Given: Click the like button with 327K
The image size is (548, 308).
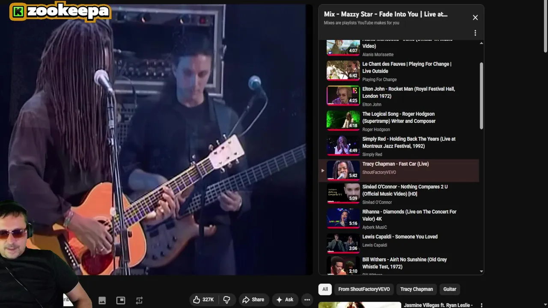Looking at the screenshot, I should [203, 299].
